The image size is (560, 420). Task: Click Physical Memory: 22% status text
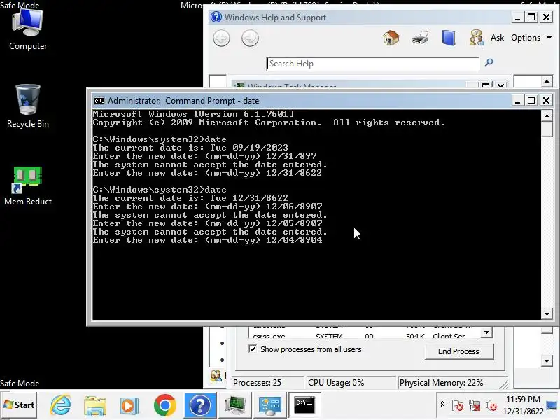point(441,383)
